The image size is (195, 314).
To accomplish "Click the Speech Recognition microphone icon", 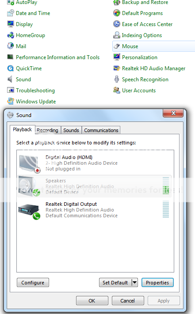I will point(117,79).
